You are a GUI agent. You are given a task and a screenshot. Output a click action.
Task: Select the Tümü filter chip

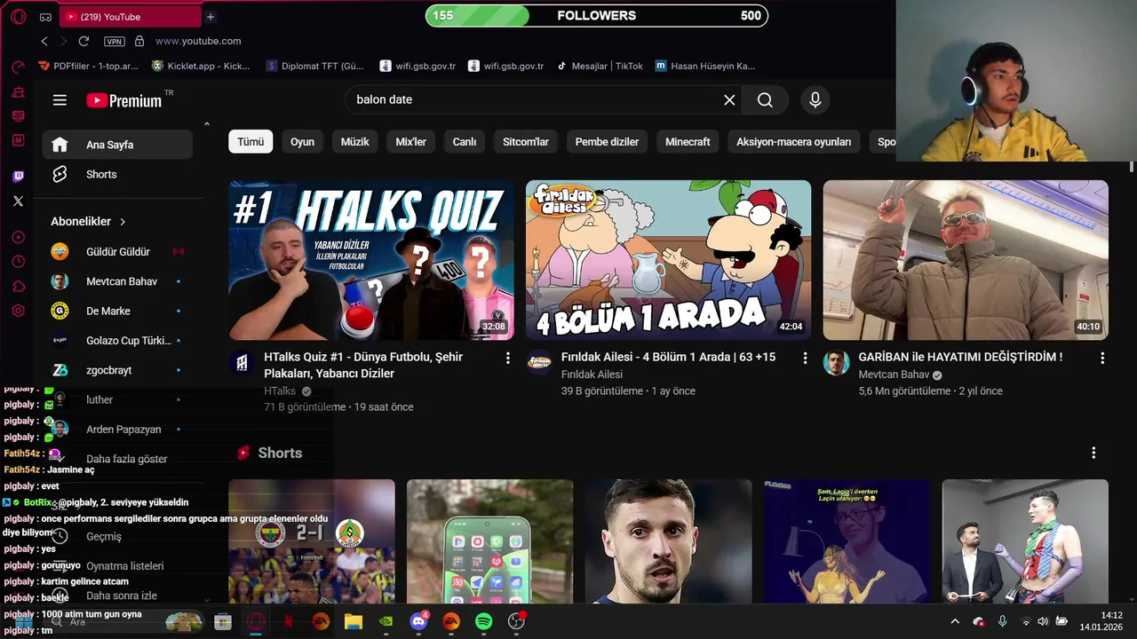coord(250,142)
